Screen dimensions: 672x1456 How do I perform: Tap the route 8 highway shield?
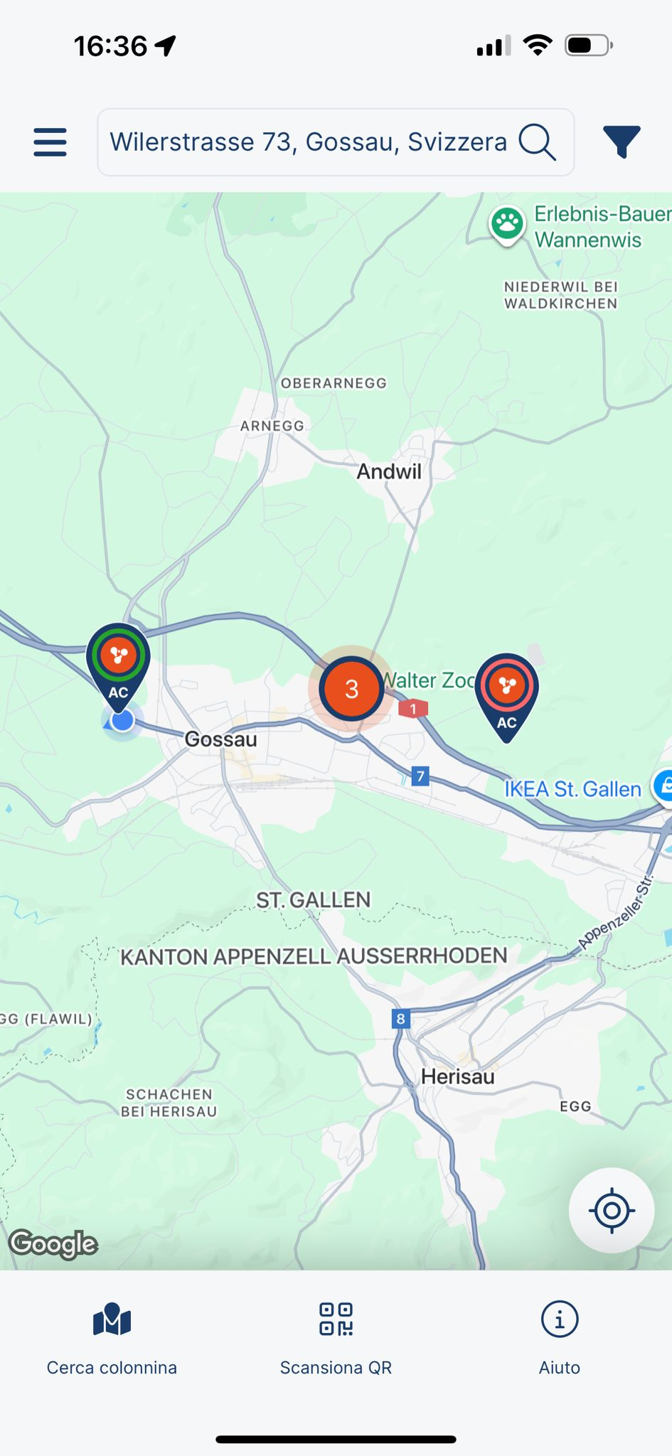[401, 1019]
